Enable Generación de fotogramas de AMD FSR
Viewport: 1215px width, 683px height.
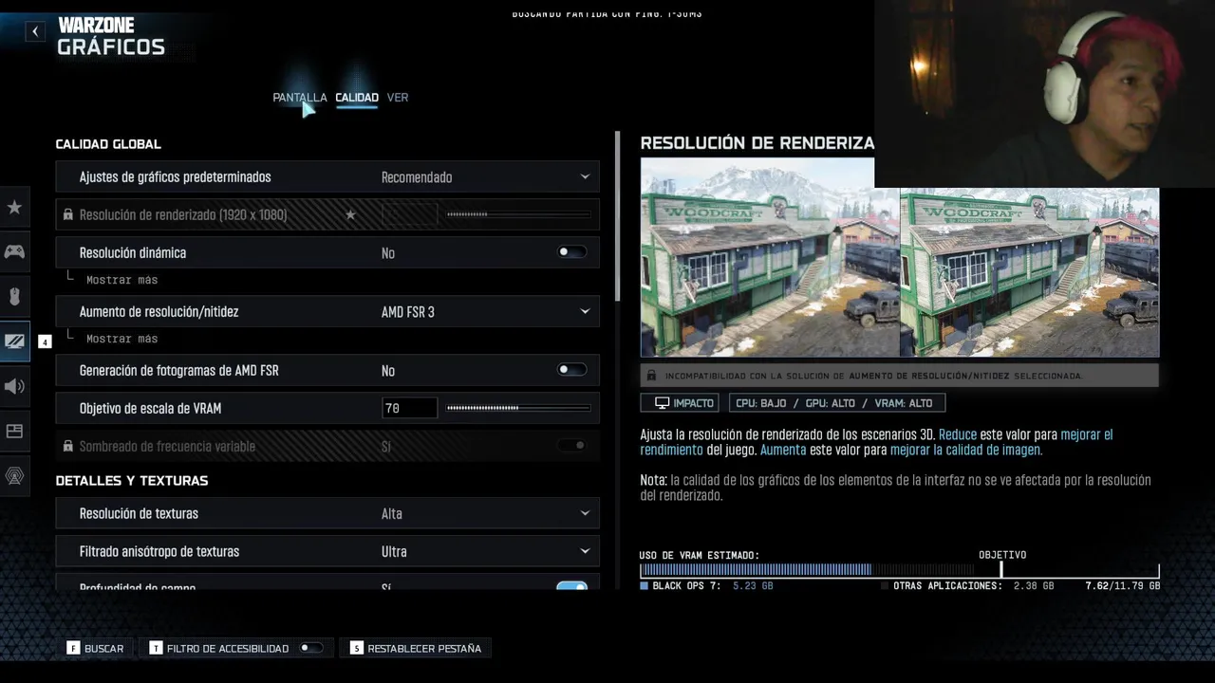571,370
